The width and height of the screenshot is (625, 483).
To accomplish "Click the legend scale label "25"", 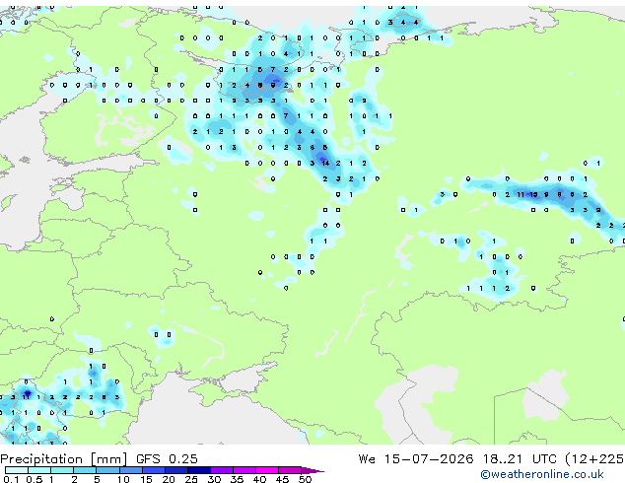I will (x=191, y=479).
